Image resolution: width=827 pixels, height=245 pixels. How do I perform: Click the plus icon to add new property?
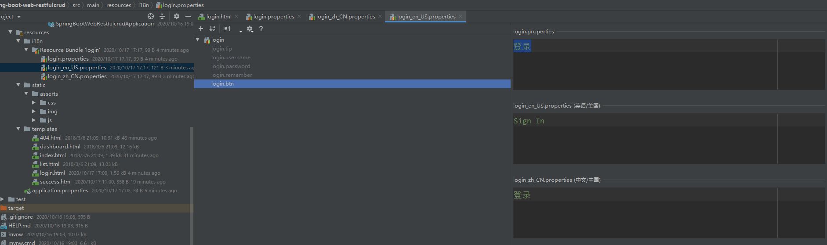[201, 29]
